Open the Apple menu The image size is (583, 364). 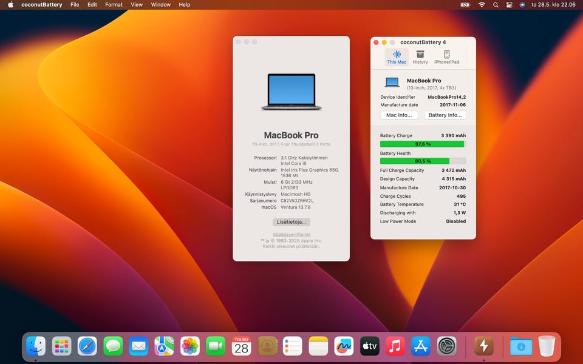coord(10,5)
